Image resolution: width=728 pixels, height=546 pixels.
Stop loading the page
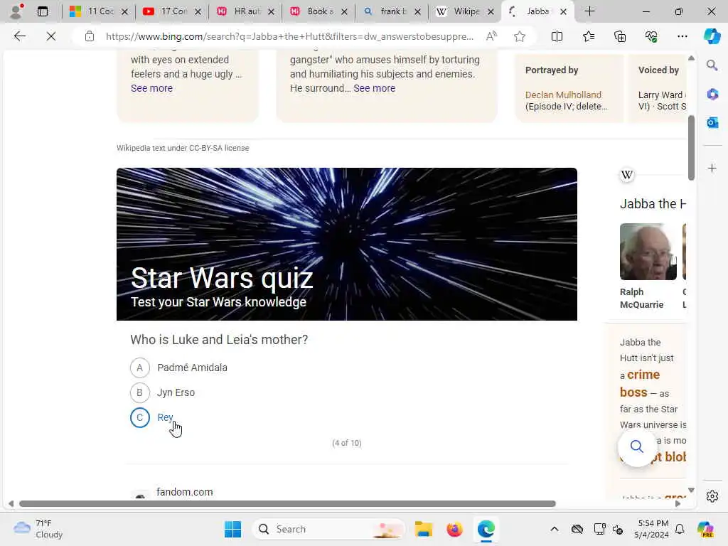click(x=51, y=36)
